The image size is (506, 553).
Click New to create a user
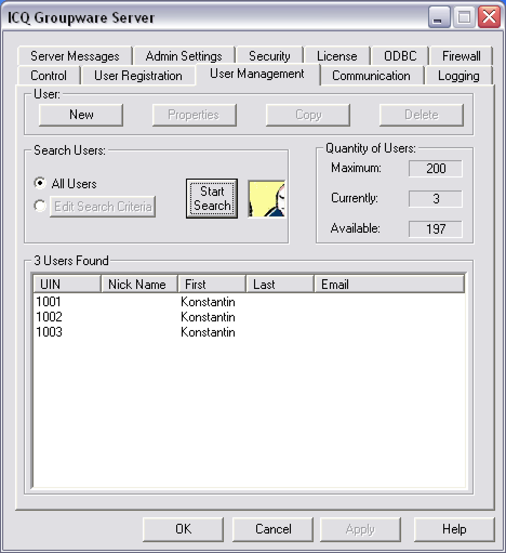[x=81, y=115]
